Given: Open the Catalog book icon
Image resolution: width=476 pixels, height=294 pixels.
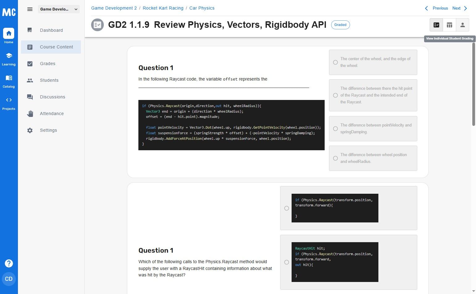Looking at the screenshot, I should coord(9,78).
